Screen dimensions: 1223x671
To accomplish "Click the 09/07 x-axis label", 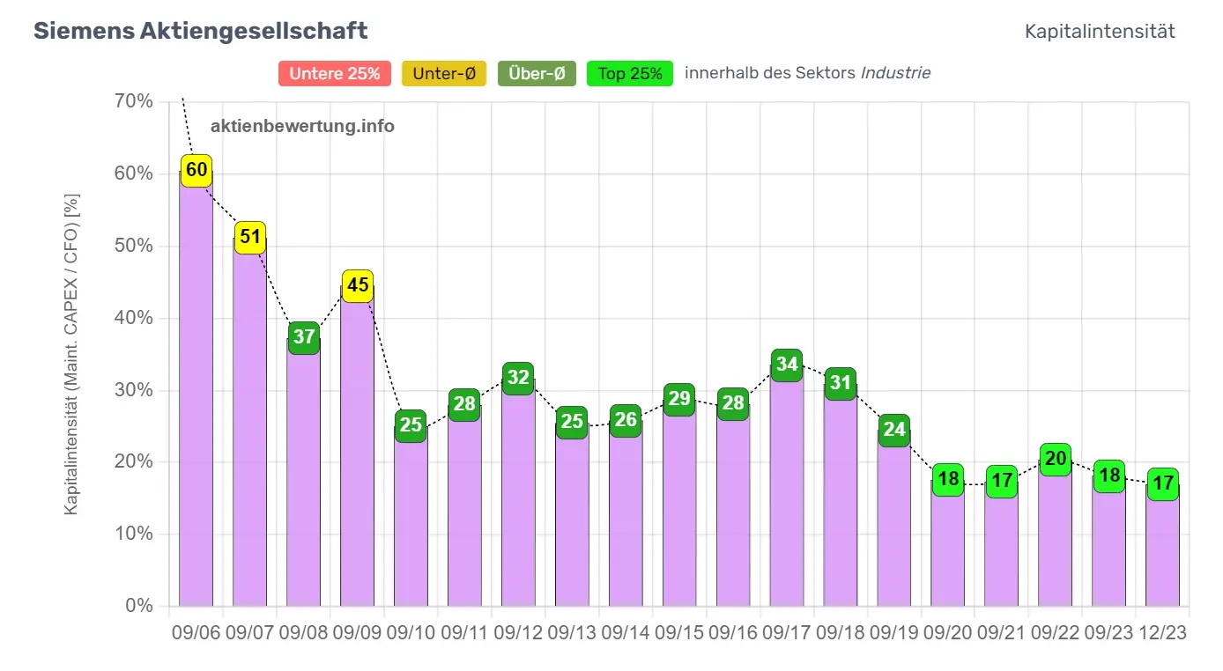I will point(250,631).
